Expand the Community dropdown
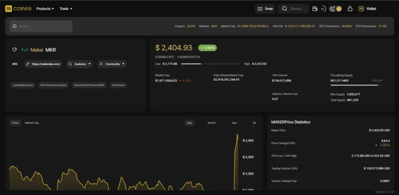This screenshot has height=195, width=399. pyautogui.click(x=112, y=64)
